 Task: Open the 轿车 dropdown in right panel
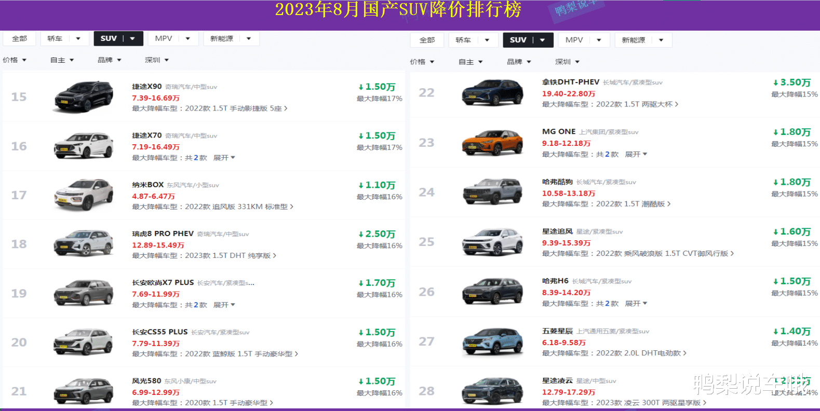click(473, 40)
